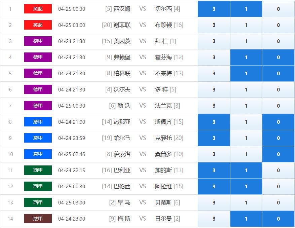Select 3 for 梅斯 vs 日尔曼
This screenshot has height=228, width=295.
click(214, 219)
